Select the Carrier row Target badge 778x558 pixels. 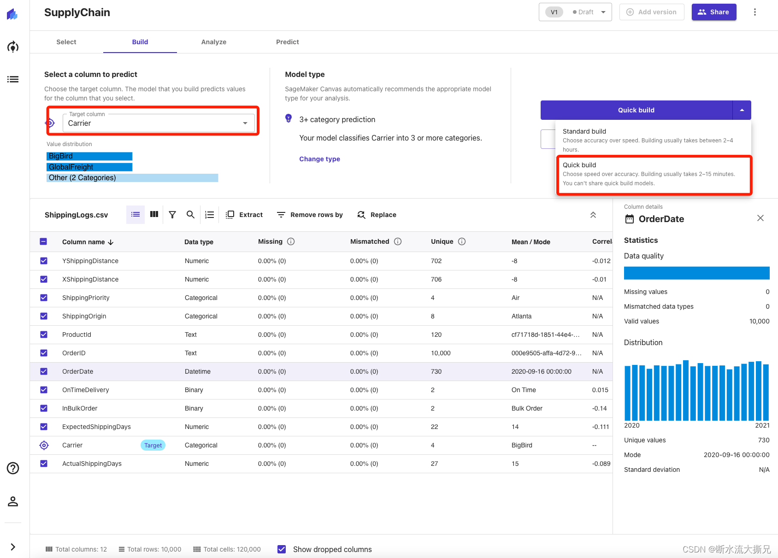point(153,445)
